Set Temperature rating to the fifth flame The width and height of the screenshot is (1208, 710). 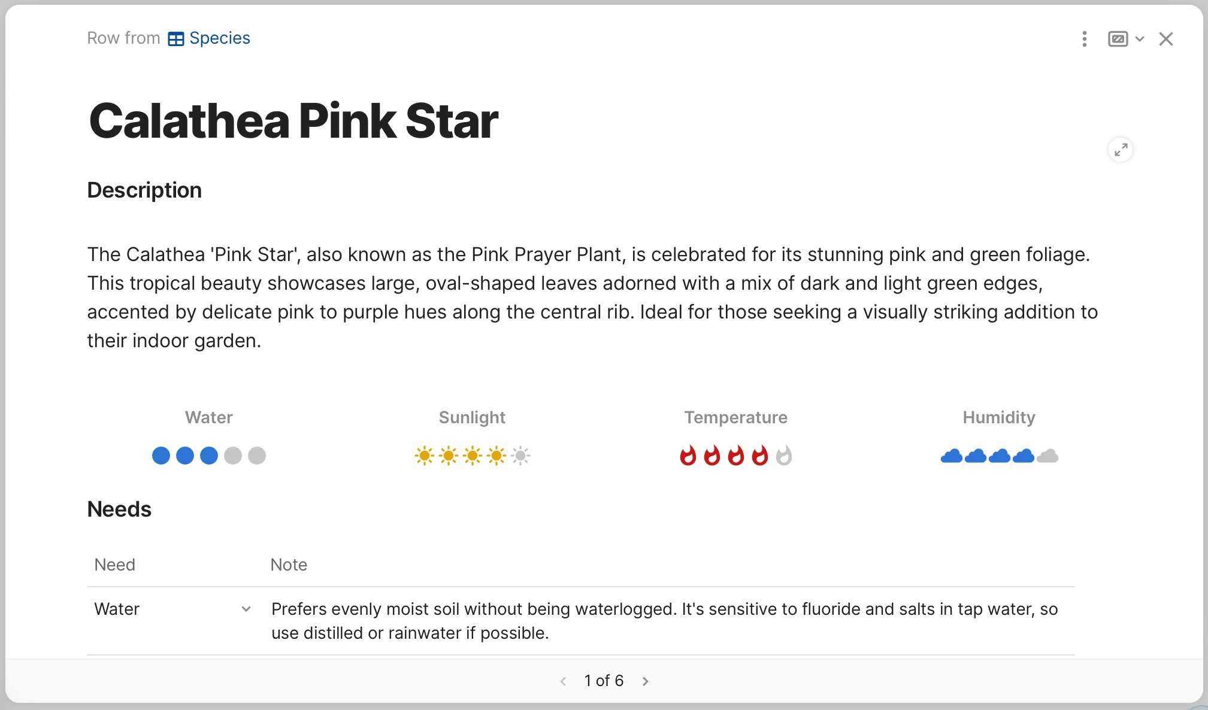click(784, 456)
